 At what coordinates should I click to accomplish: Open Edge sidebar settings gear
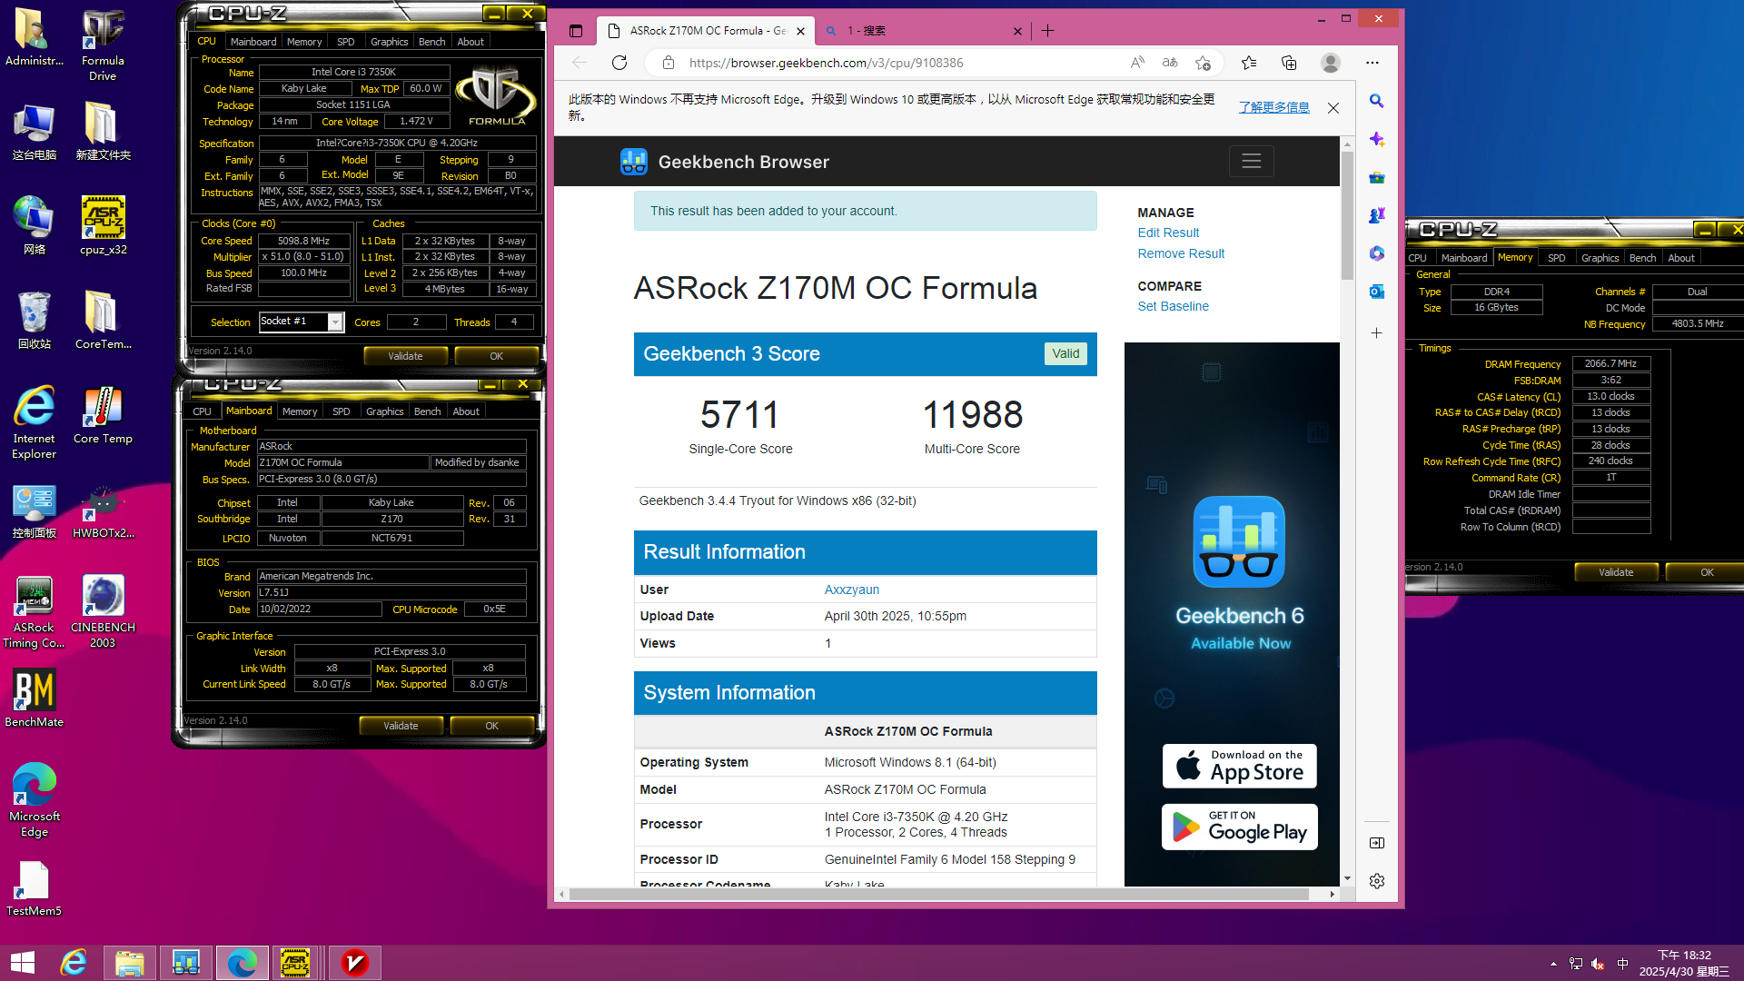click(1377, 881)
